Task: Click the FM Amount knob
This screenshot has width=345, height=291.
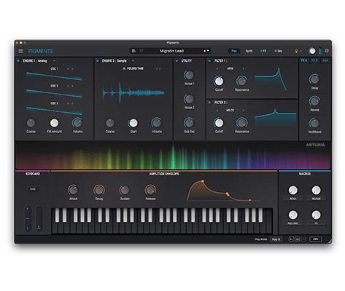Action: 54,123
